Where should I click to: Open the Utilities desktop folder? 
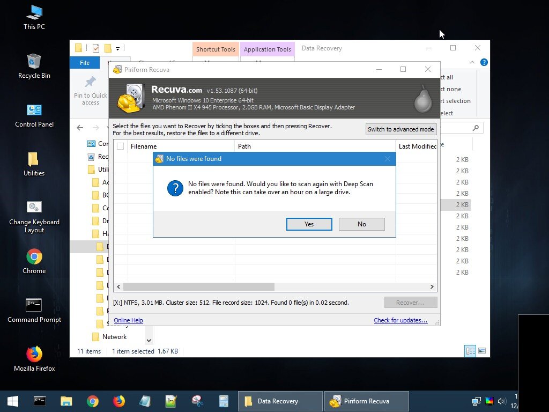coord(34,164)
